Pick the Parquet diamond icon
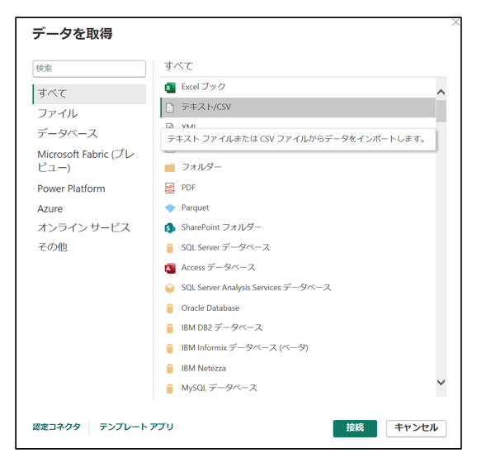477x463 pixels. click(170, 208)
